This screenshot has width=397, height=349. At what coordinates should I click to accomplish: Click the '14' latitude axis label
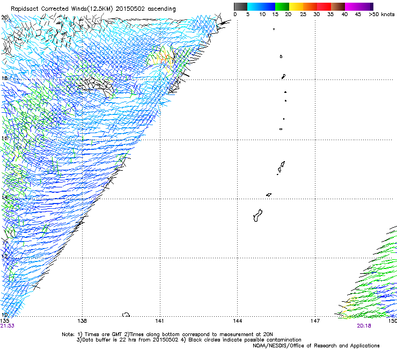point(4,197)
